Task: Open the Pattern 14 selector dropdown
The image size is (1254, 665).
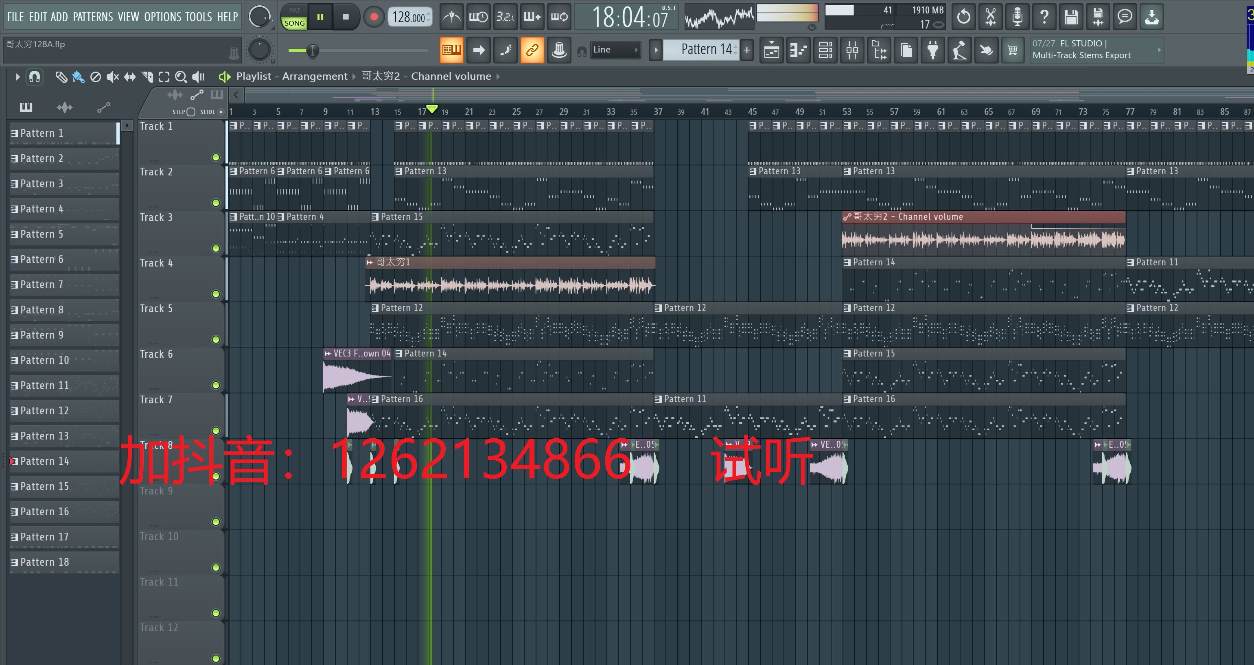Action: (701, 50)
